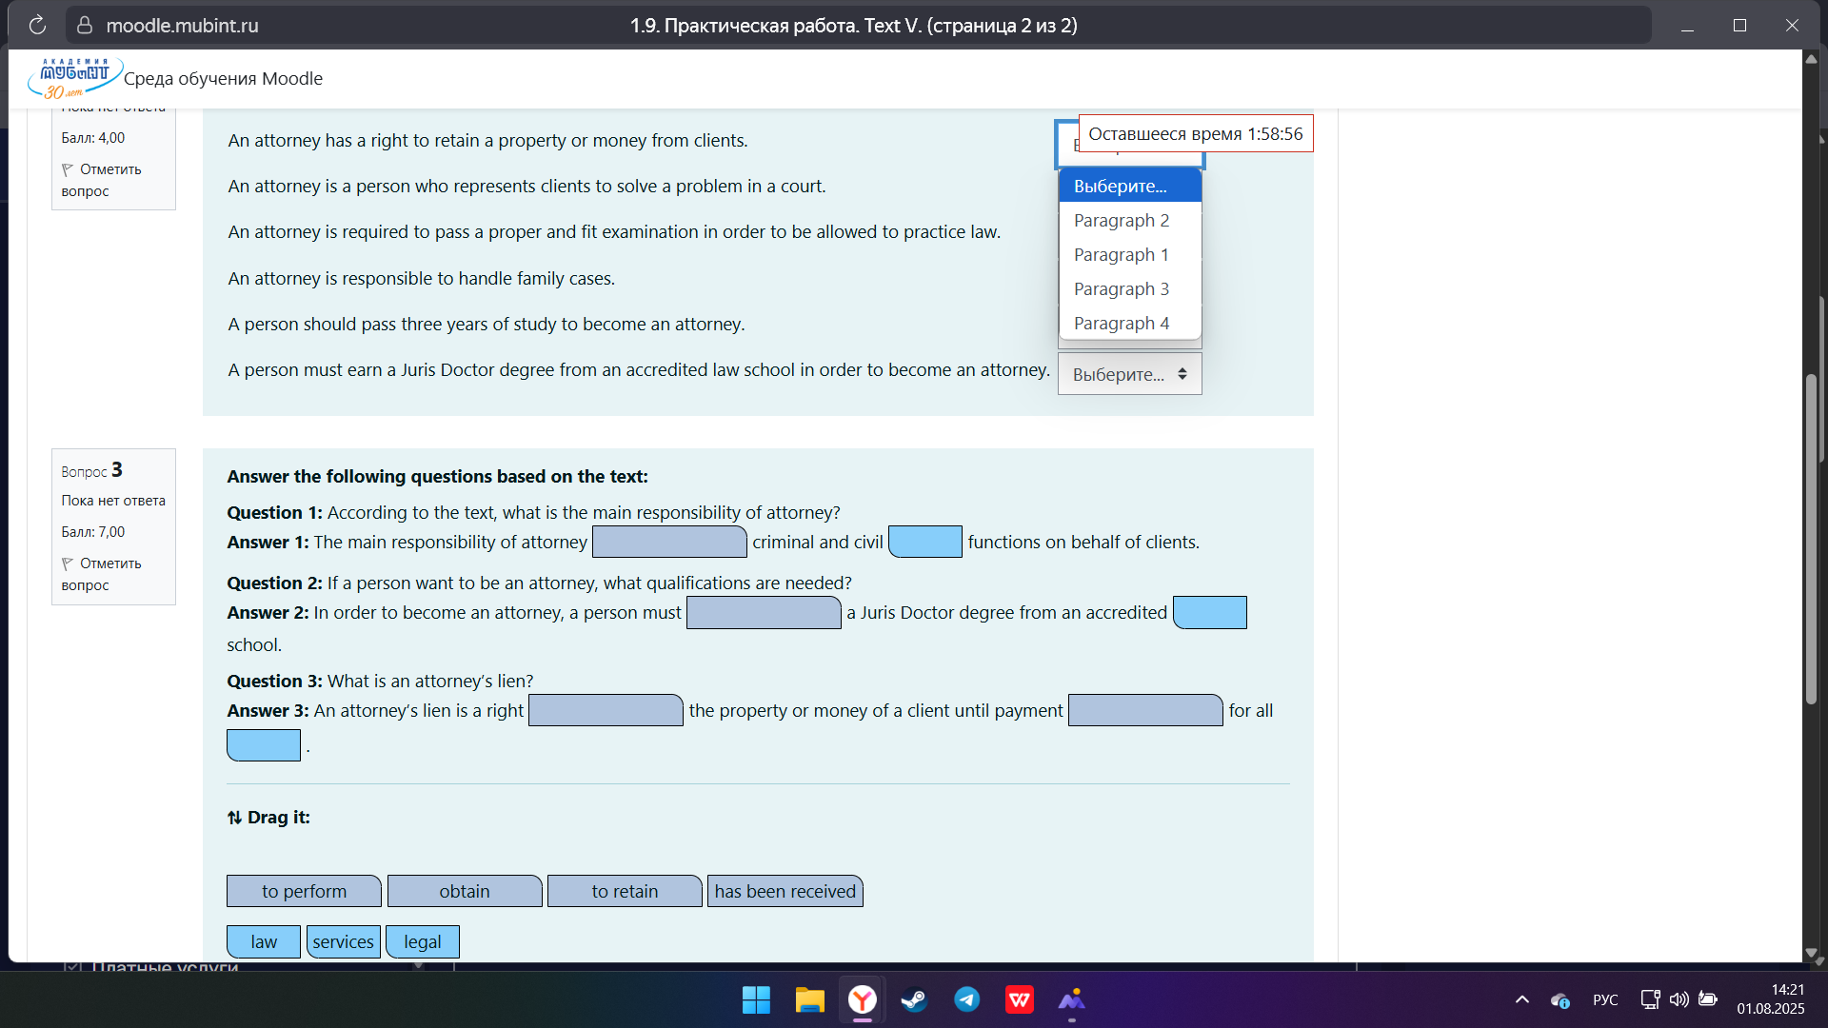Click the flag icon for Question 3
The image size is (1828, 1028).
(68, 563)
